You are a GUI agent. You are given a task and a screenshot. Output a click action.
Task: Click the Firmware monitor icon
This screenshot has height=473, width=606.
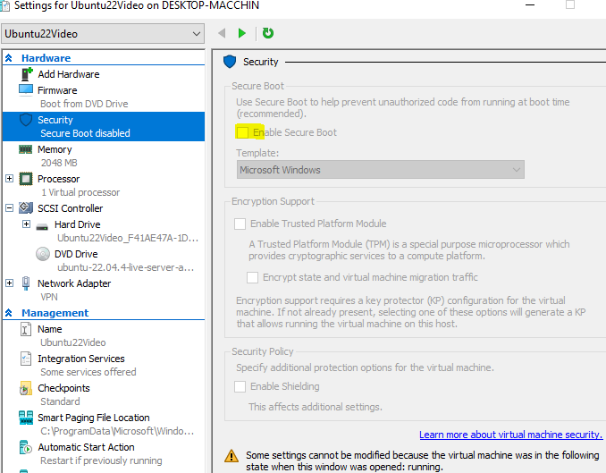[25, 90]
